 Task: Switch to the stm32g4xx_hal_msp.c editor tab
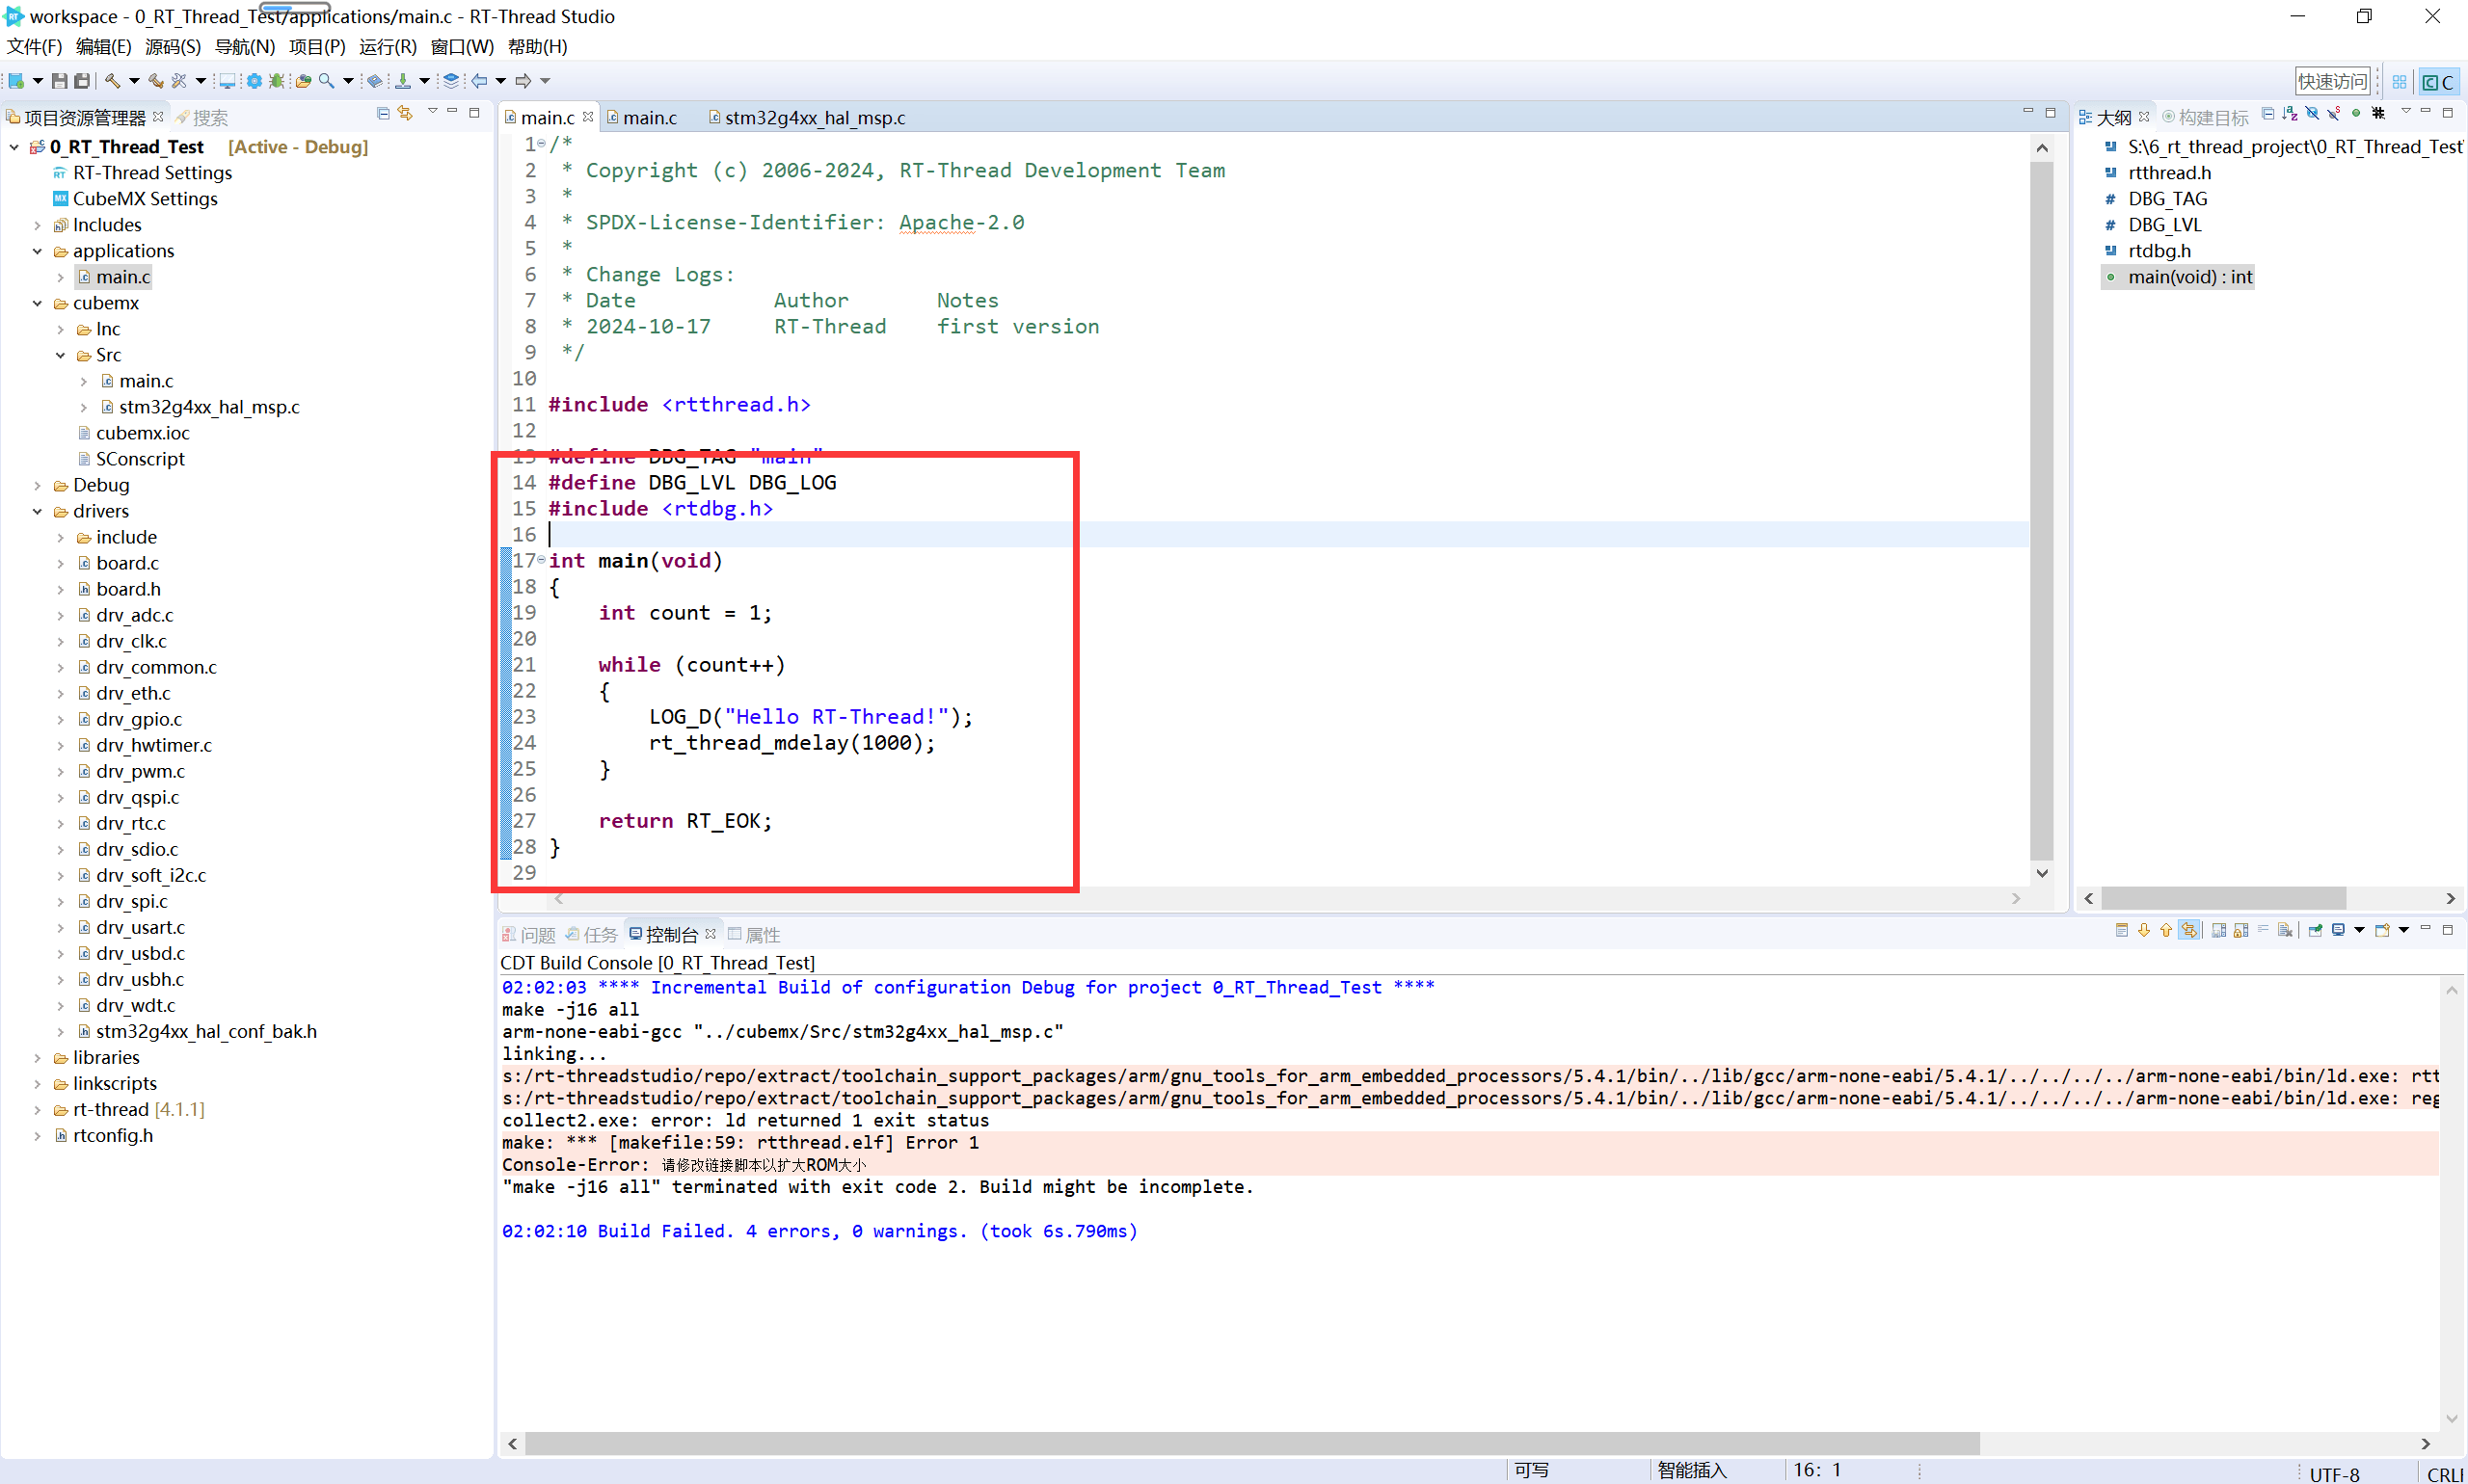[x=814, y=118]
